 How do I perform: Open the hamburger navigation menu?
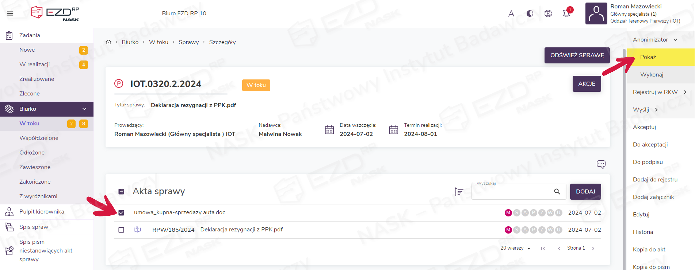point(10,13)
